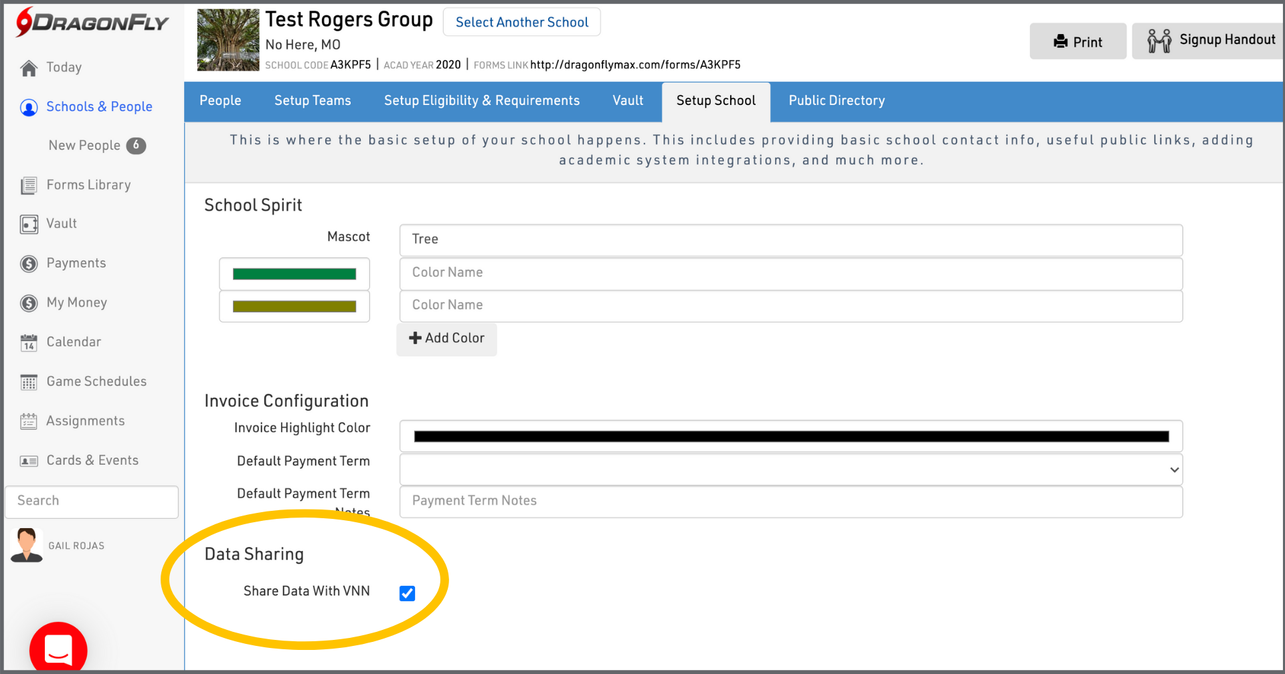Click the Vault safe icon in sidebar
Viewport: 1285px width, 674px height.
(29, 225)
